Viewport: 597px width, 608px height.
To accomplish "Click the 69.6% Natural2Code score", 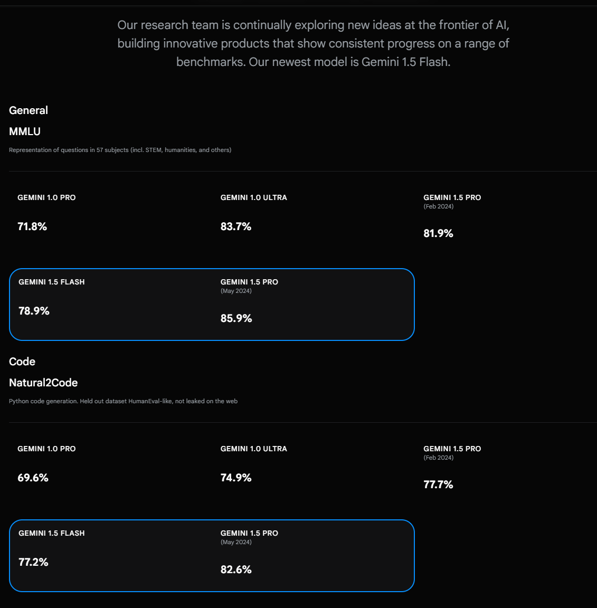I will click(x=33, y=478).
